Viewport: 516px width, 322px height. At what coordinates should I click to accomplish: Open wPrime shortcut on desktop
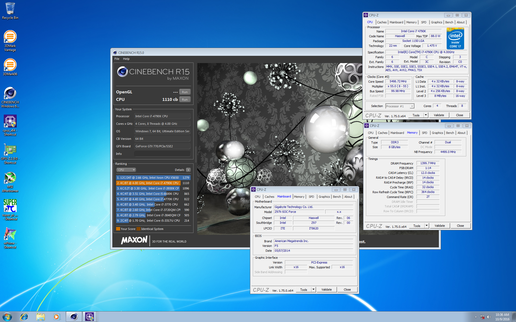click(10, 238)
